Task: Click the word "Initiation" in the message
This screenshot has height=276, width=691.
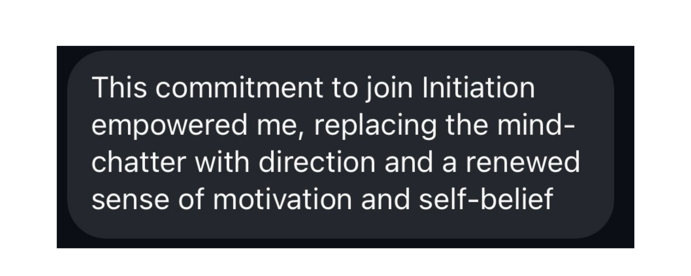Action: point(479,88)
